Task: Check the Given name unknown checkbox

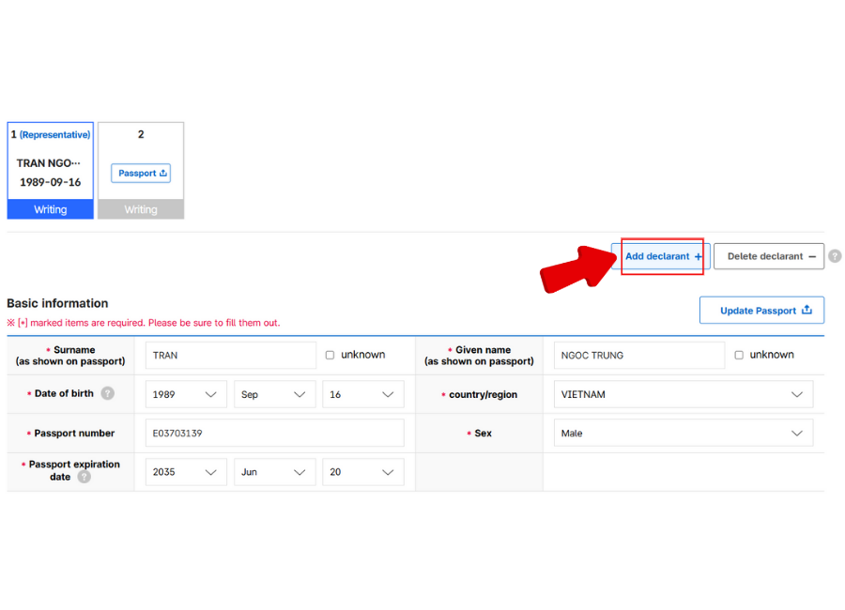Action: 739,356
